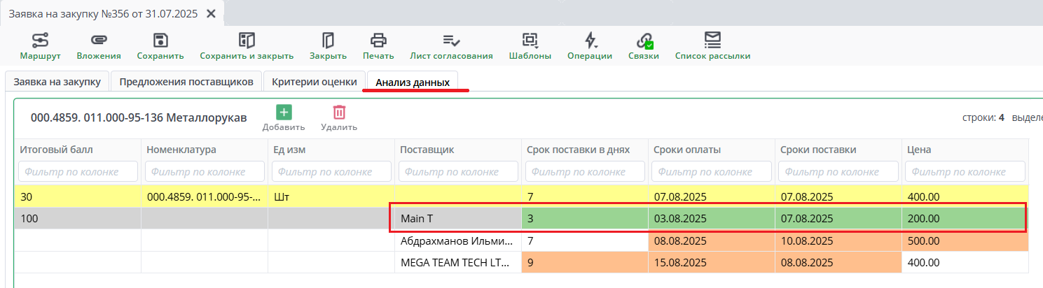Click the Печать printer icon

click(378, 41)
